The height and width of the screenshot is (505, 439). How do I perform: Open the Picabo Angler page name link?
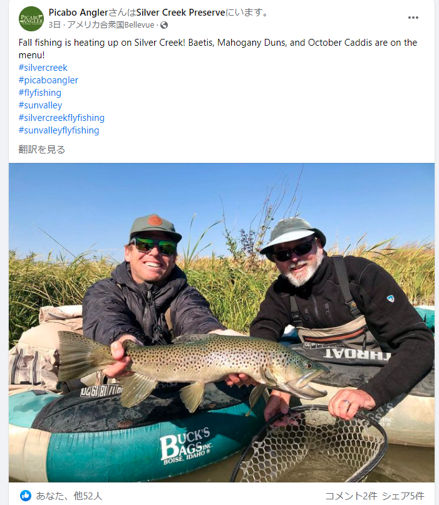coord(78,13)
